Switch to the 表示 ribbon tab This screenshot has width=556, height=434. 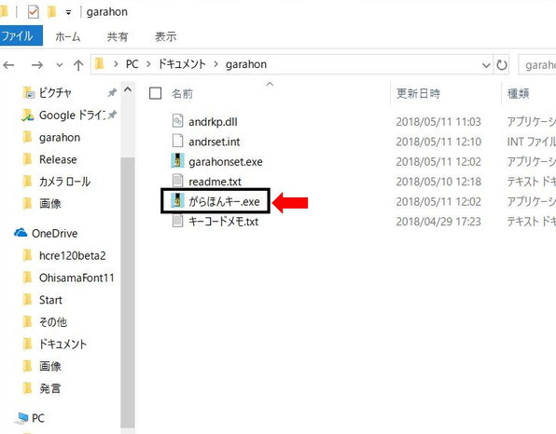click(x=166, y=36)
